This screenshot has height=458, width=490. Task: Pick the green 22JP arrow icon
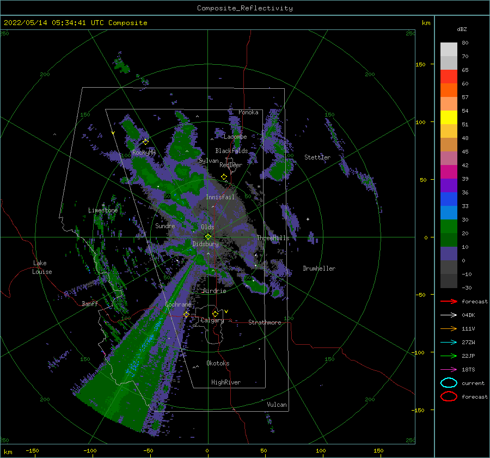click(x=449, y=356)
